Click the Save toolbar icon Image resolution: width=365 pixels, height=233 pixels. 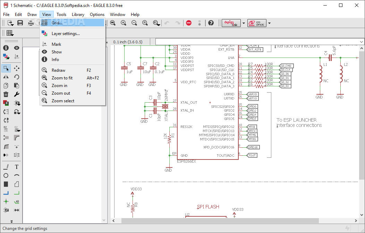[20, 23]
